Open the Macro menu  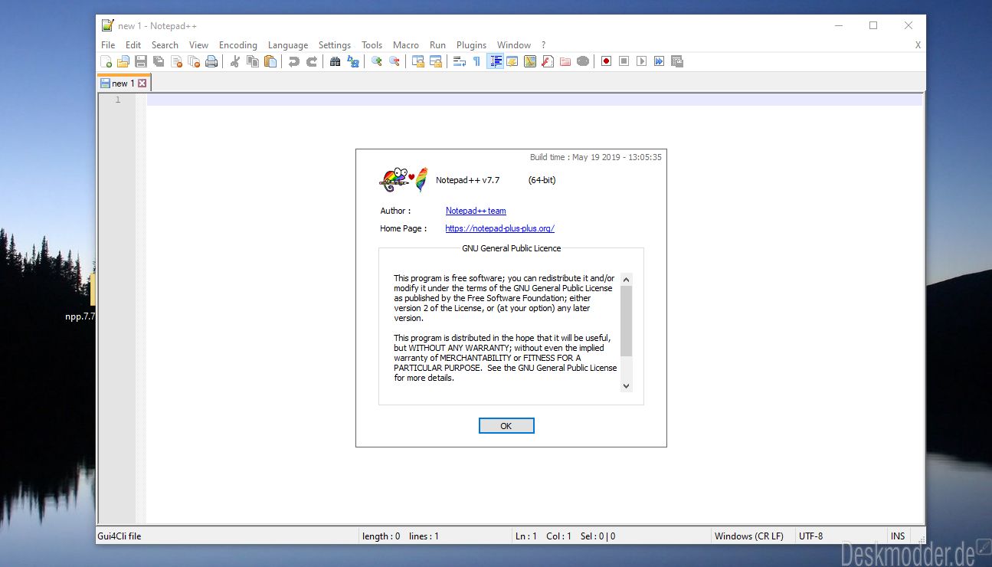406,45
